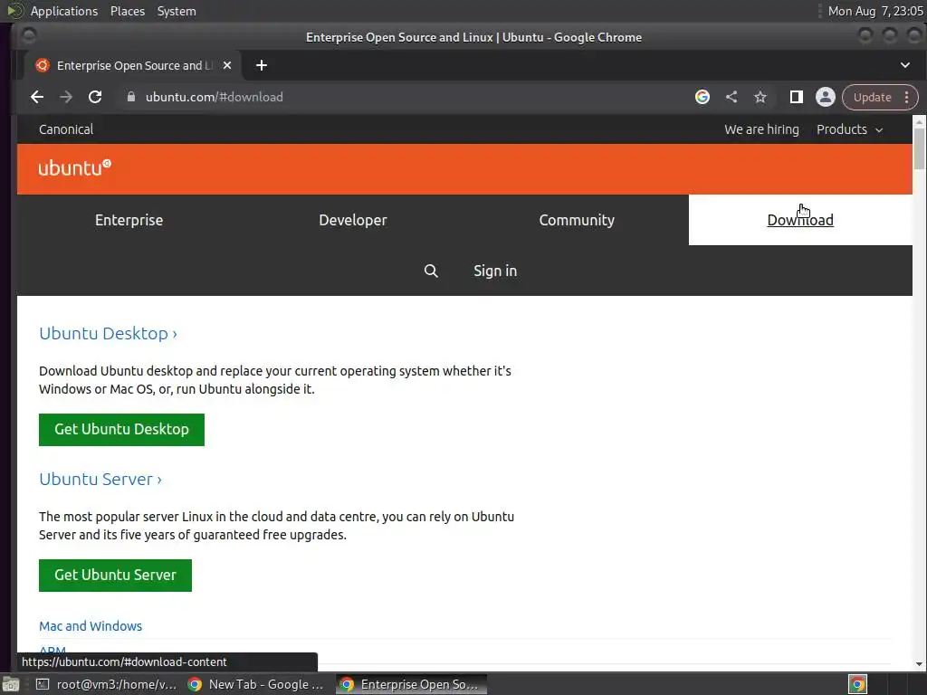Click the page vertical scrollbar thumb
This screenshot has width=927, height=695.
919,148
